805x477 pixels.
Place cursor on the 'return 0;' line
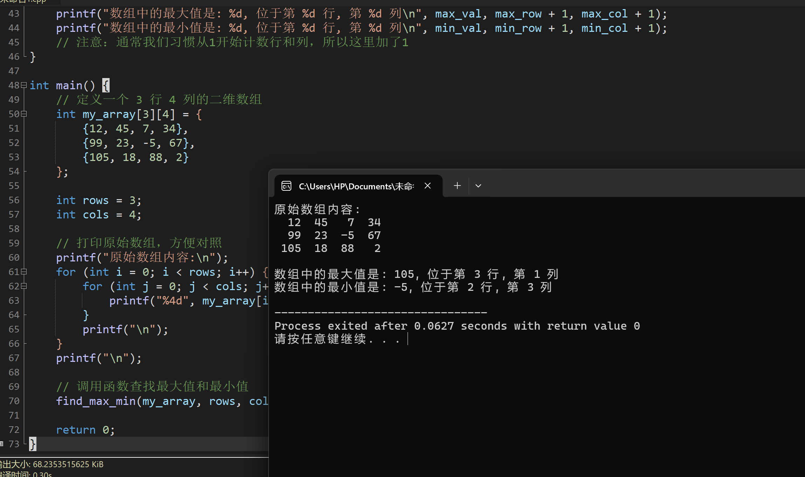[x=85, y=430]
